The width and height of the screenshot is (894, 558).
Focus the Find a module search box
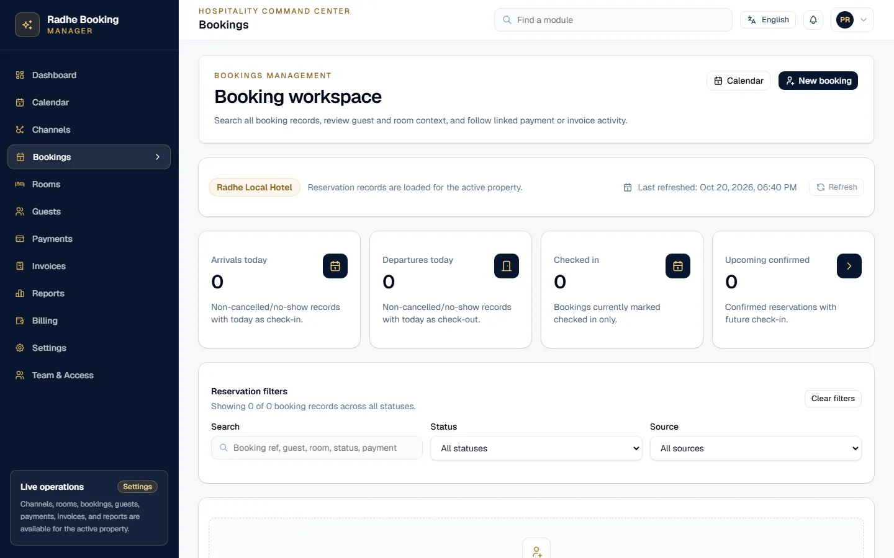tap(613, 20)
